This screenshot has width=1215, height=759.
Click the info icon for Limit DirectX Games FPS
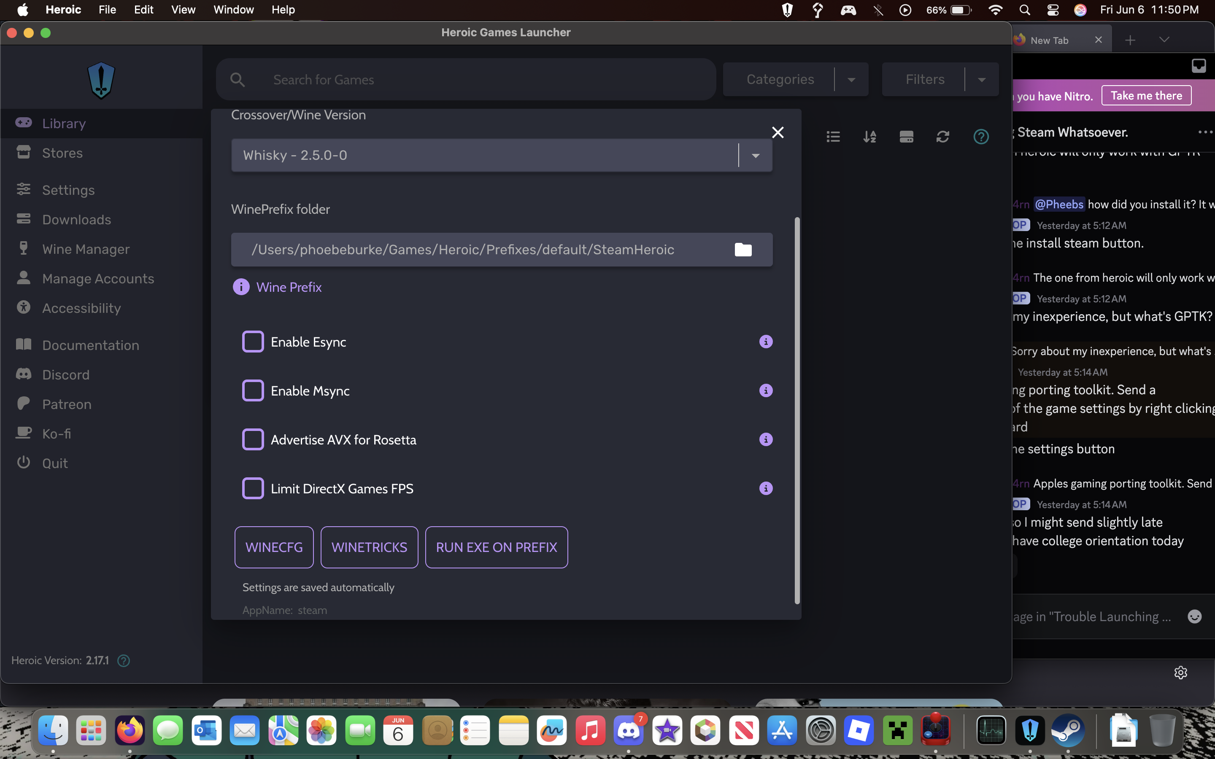click(765, 488)
